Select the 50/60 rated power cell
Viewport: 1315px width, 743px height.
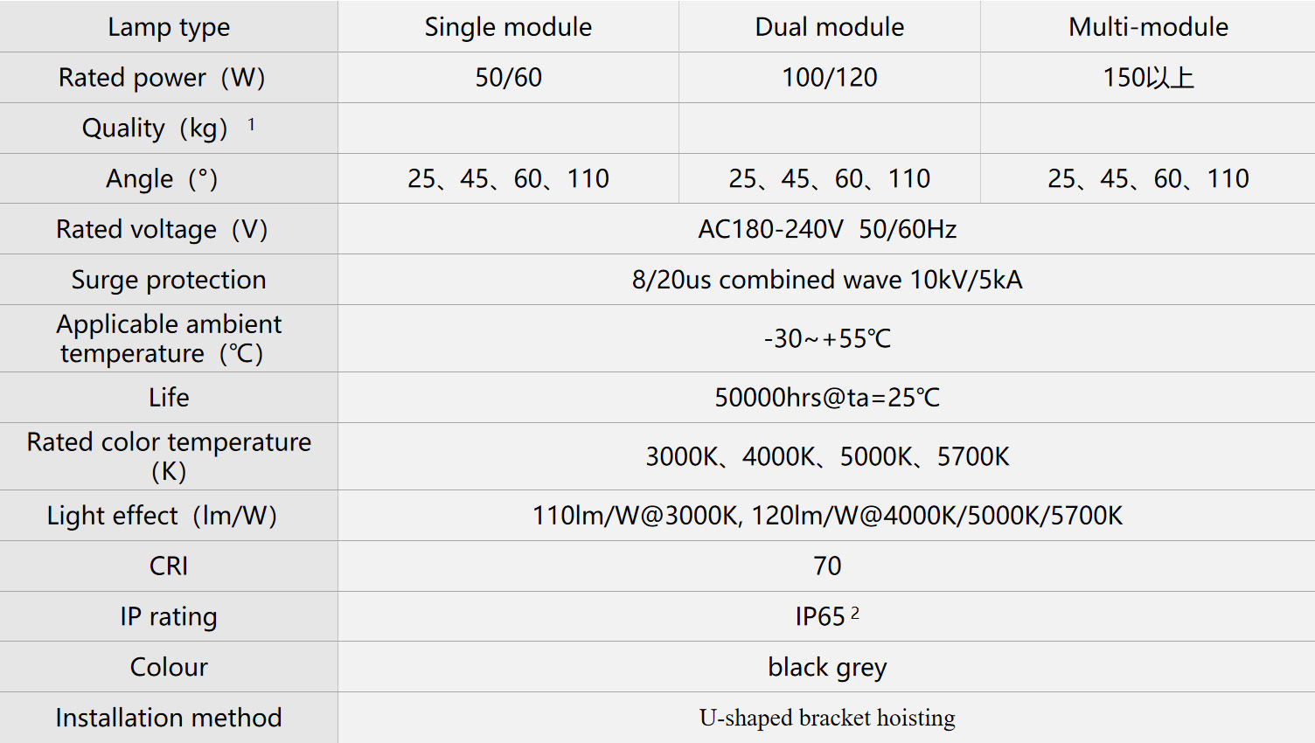508,77
